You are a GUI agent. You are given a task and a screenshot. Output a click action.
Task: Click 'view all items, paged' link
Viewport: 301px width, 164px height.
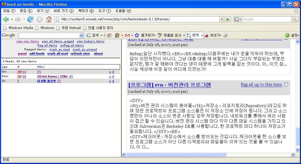click(x=58, y=41)
